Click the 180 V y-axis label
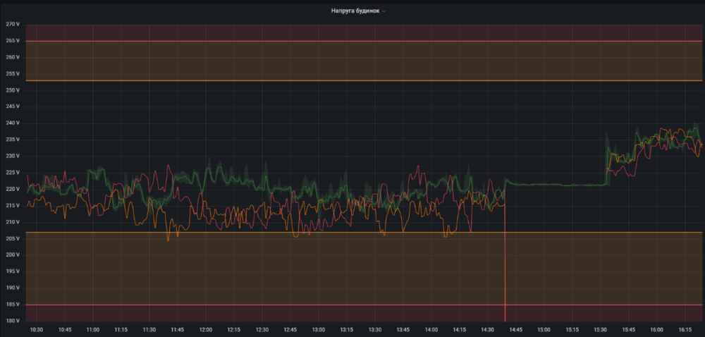 [12, 321]
